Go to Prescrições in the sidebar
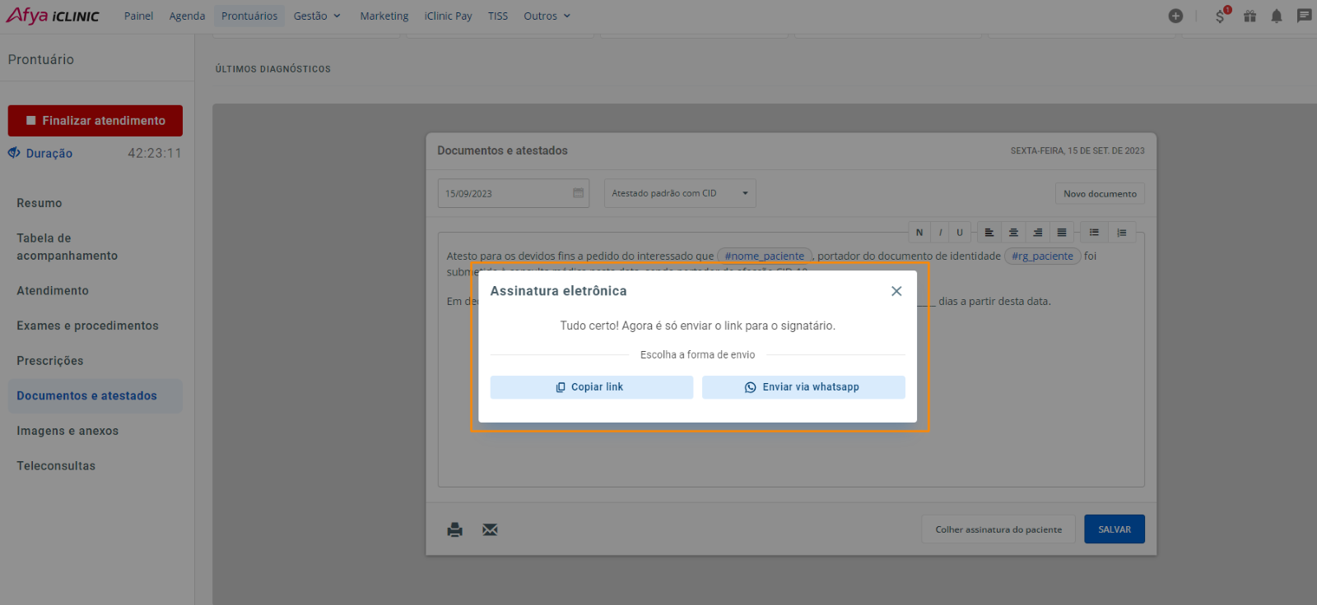The width and height of the screenshot is (1317, 605). 50,361
